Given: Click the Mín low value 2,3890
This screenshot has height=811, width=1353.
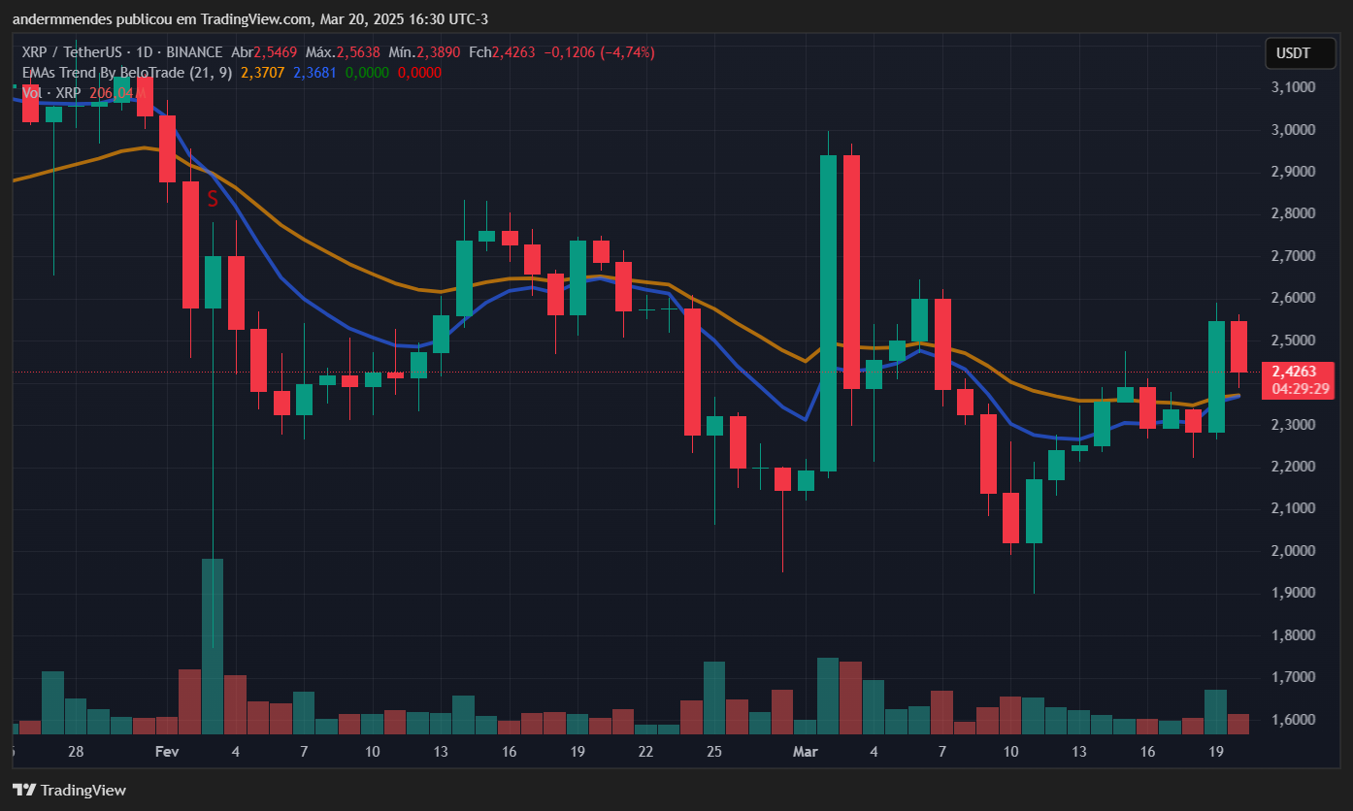Looking at the screenshot, I should coord(439,52).
